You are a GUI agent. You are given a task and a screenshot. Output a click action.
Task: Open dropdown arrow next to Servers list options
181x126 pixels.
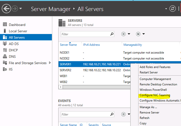tap(129, 34)
